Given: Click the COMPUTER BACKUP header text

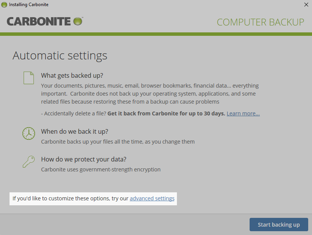Looking at the screenshot, I should click(260, 22).
